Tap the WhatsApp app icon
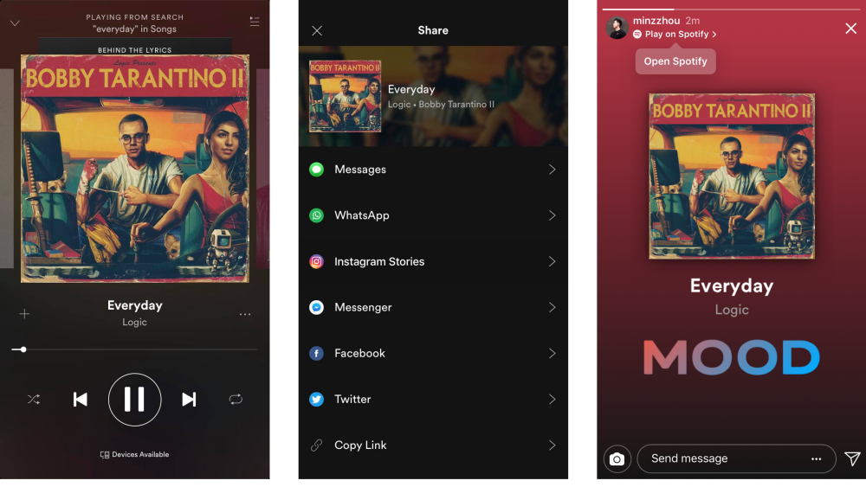 316,215
